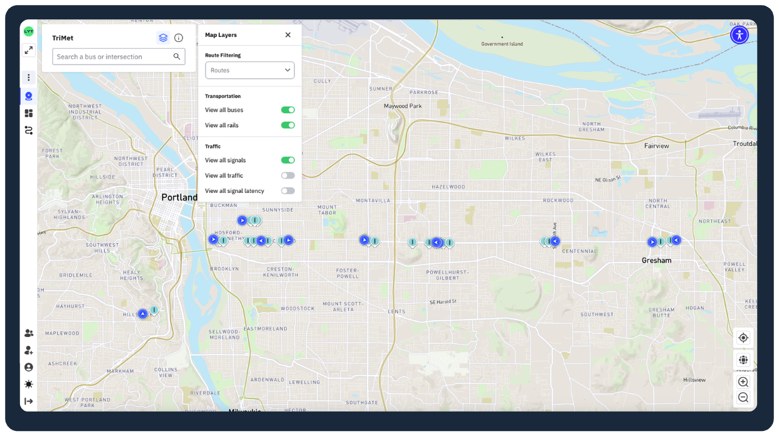
Task: Click the TriMet agency title
Action: [x=63, y=38]
